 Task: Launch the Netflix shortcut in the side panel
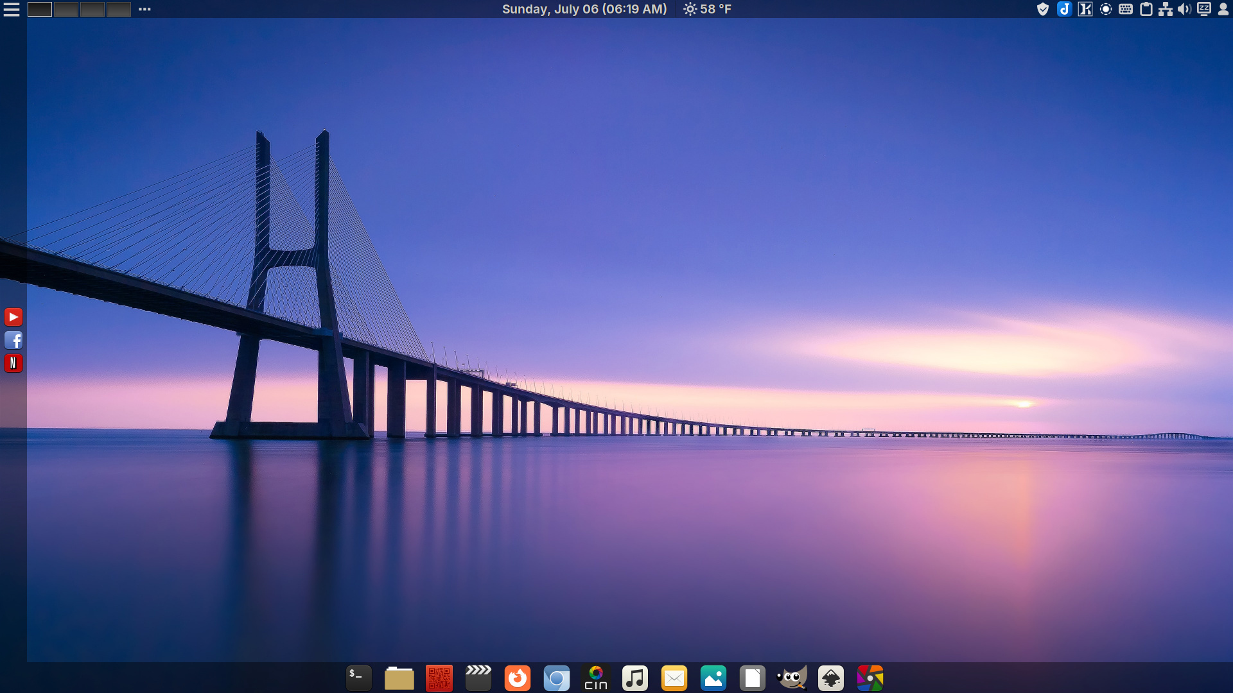point(13,363)
